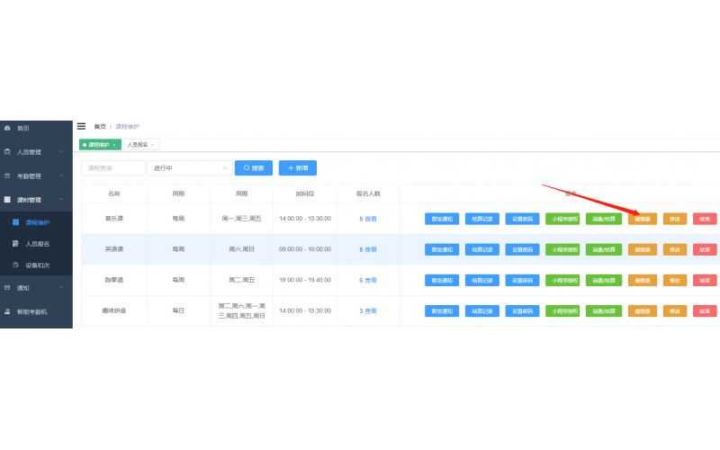Click the 设备扣次 icon in sidebar
Viewport: 720px width, 450px height.
pyautogui.click(x=15, y=265)
